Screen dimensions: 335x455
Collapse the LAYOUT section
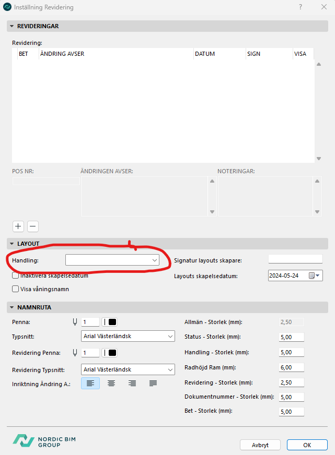click(12, 244)
